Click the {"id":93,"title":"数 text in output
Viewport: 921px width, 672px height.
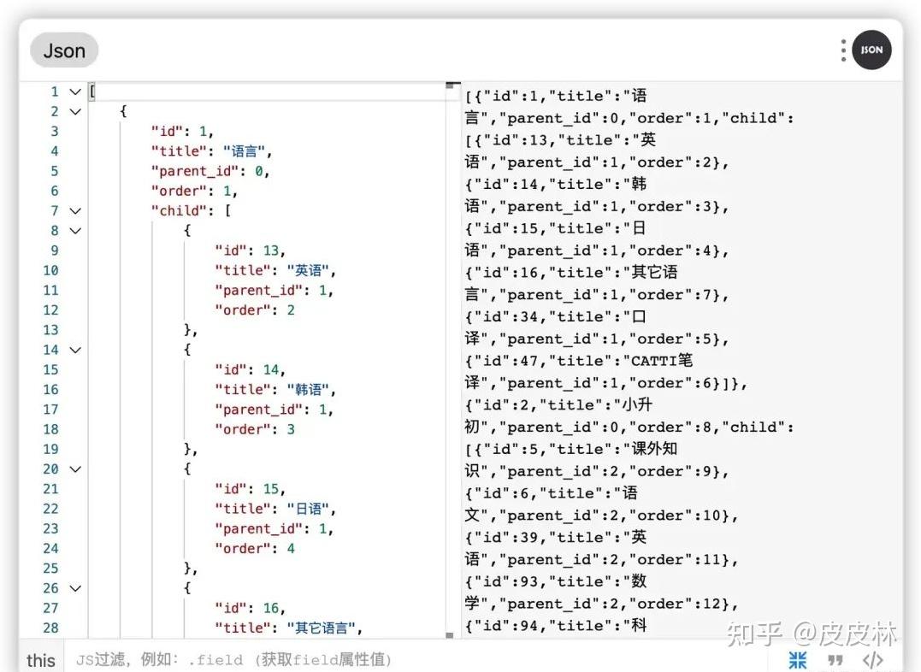click(x=556, y=581)
